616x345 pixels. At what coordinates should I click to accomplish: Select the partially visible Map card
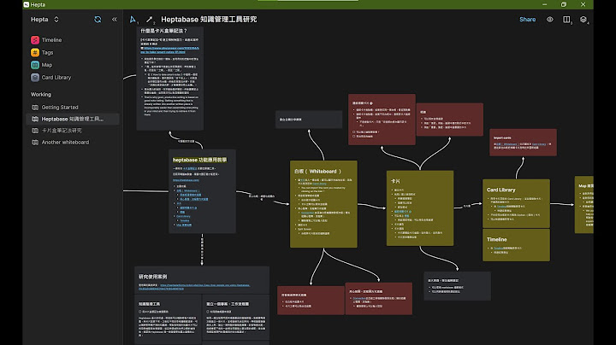(583, 205)
